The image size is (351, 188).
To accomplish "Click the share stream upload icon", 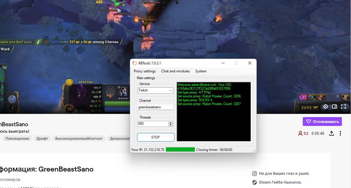I will coord(331,133).
